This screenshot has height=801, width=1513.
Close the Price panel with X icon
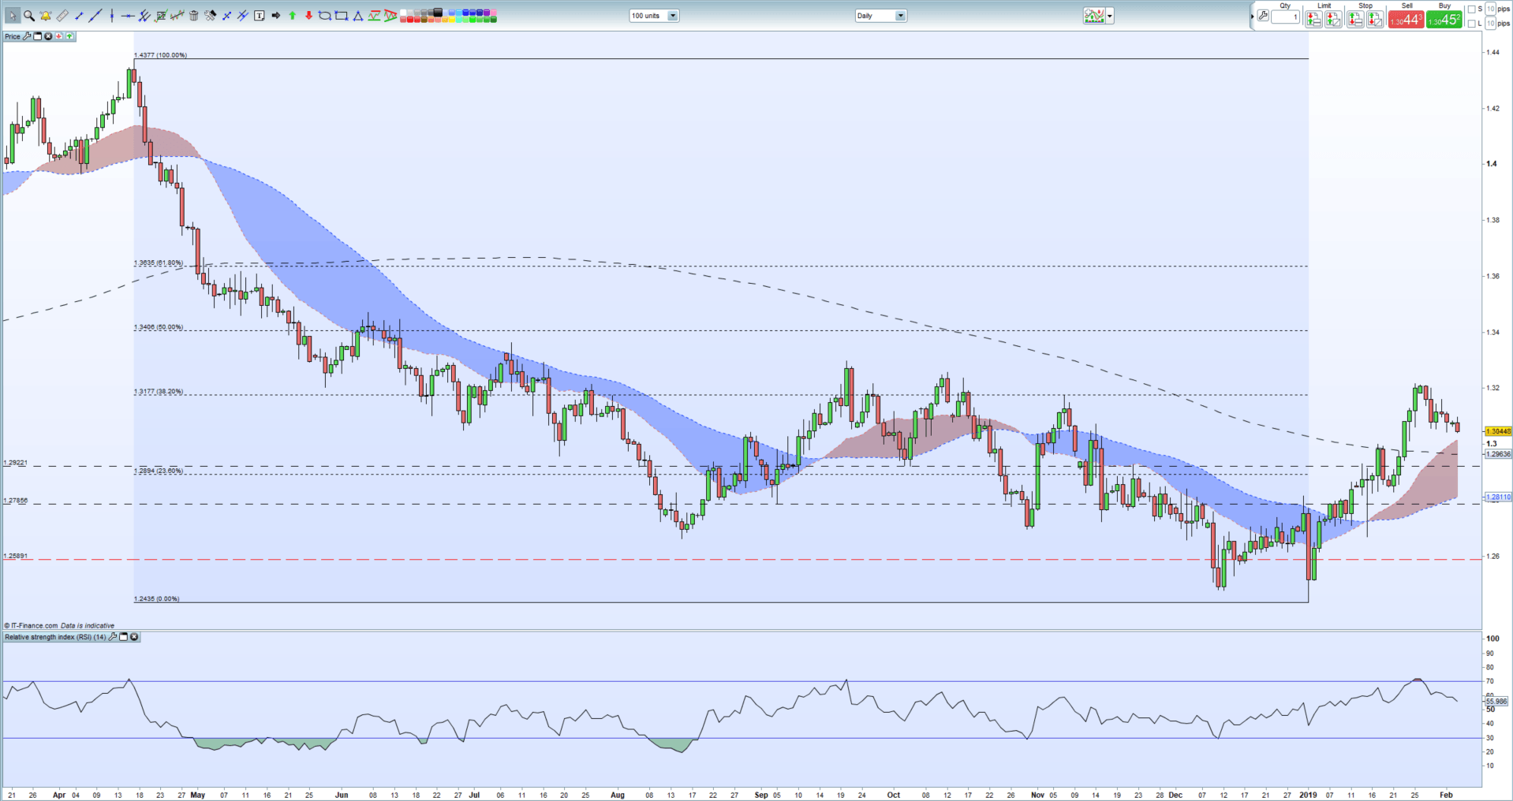pyautogui.click(x=48, y=36)
